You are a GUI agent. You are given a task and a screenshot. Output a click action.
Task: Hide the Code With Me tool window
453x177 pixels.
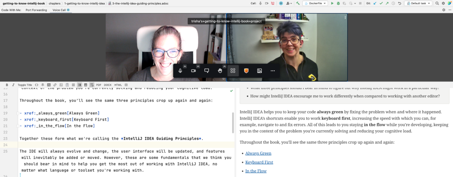(449, 10)
